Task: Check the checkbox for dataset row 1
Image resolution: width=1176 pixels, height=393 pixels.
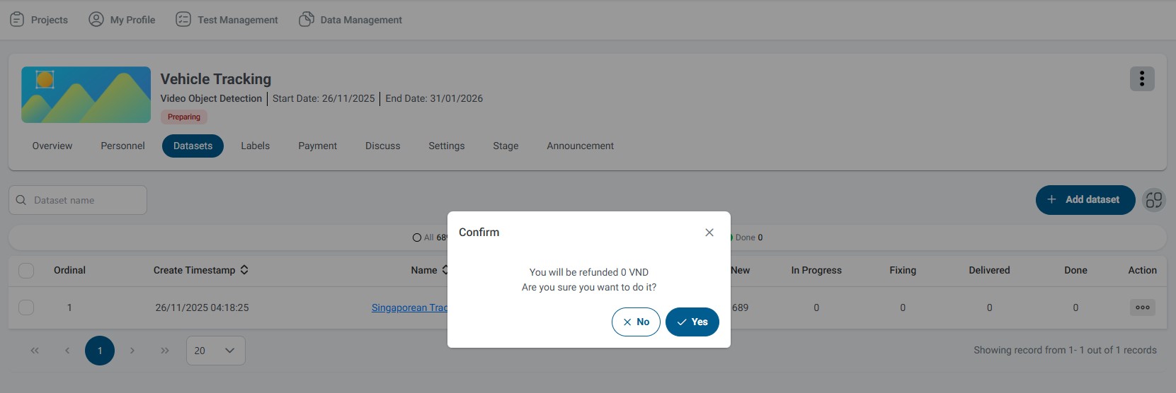Action: (26, 307)
